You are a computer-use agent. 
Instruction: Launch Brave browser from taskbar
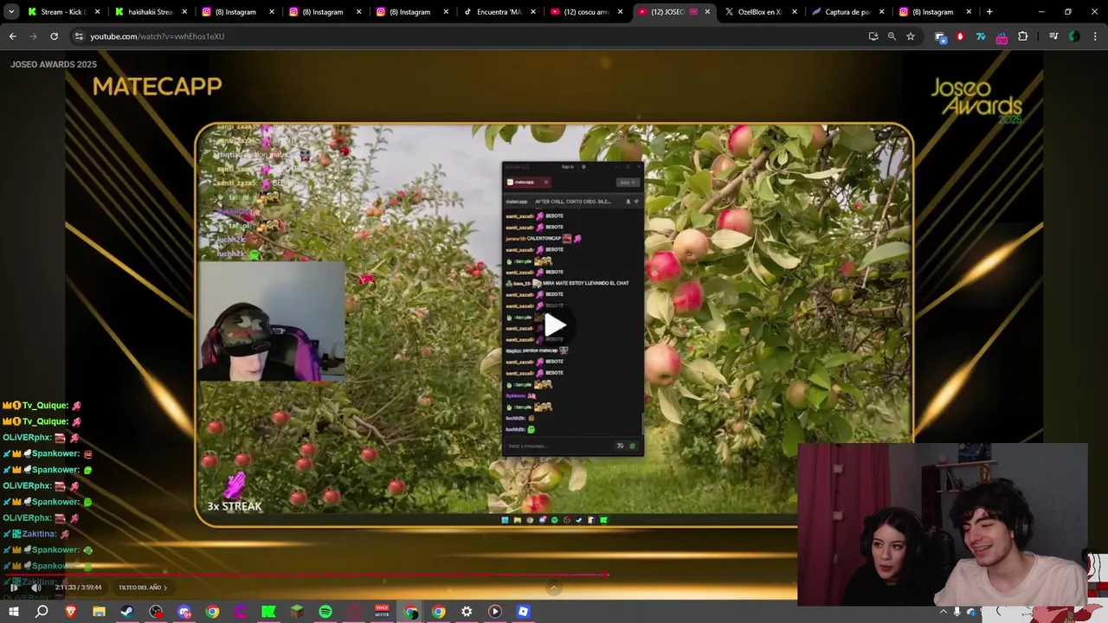(x=71, y=612)
